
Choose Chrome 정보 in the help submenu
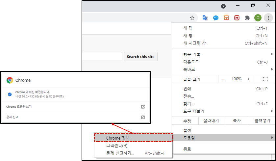click(x=133, y=138)
